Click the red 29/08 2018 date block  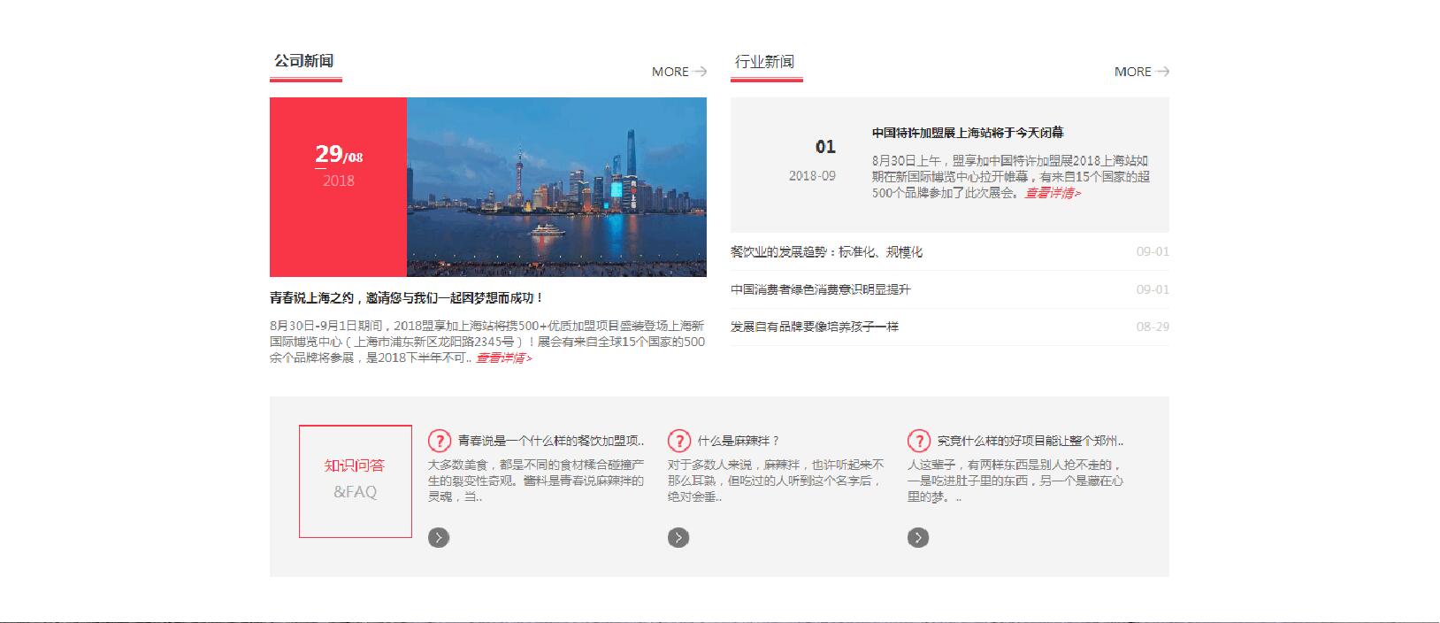click(x=338, y=187)
